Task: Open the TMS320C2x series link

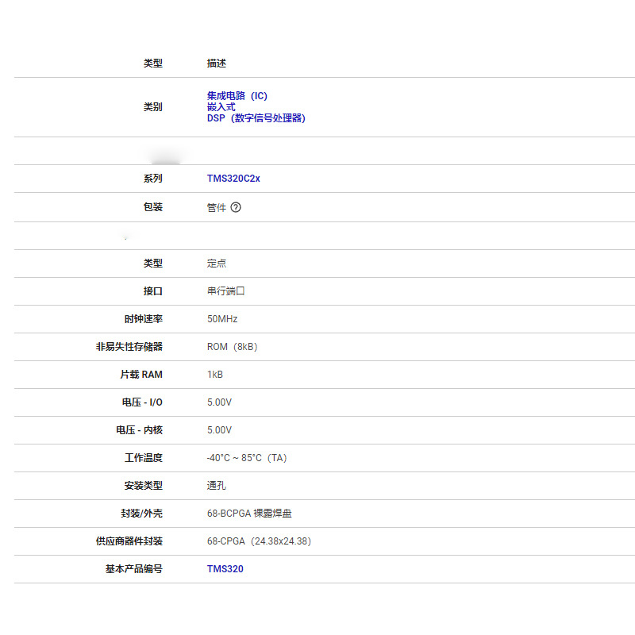Action: click(233, 179)
